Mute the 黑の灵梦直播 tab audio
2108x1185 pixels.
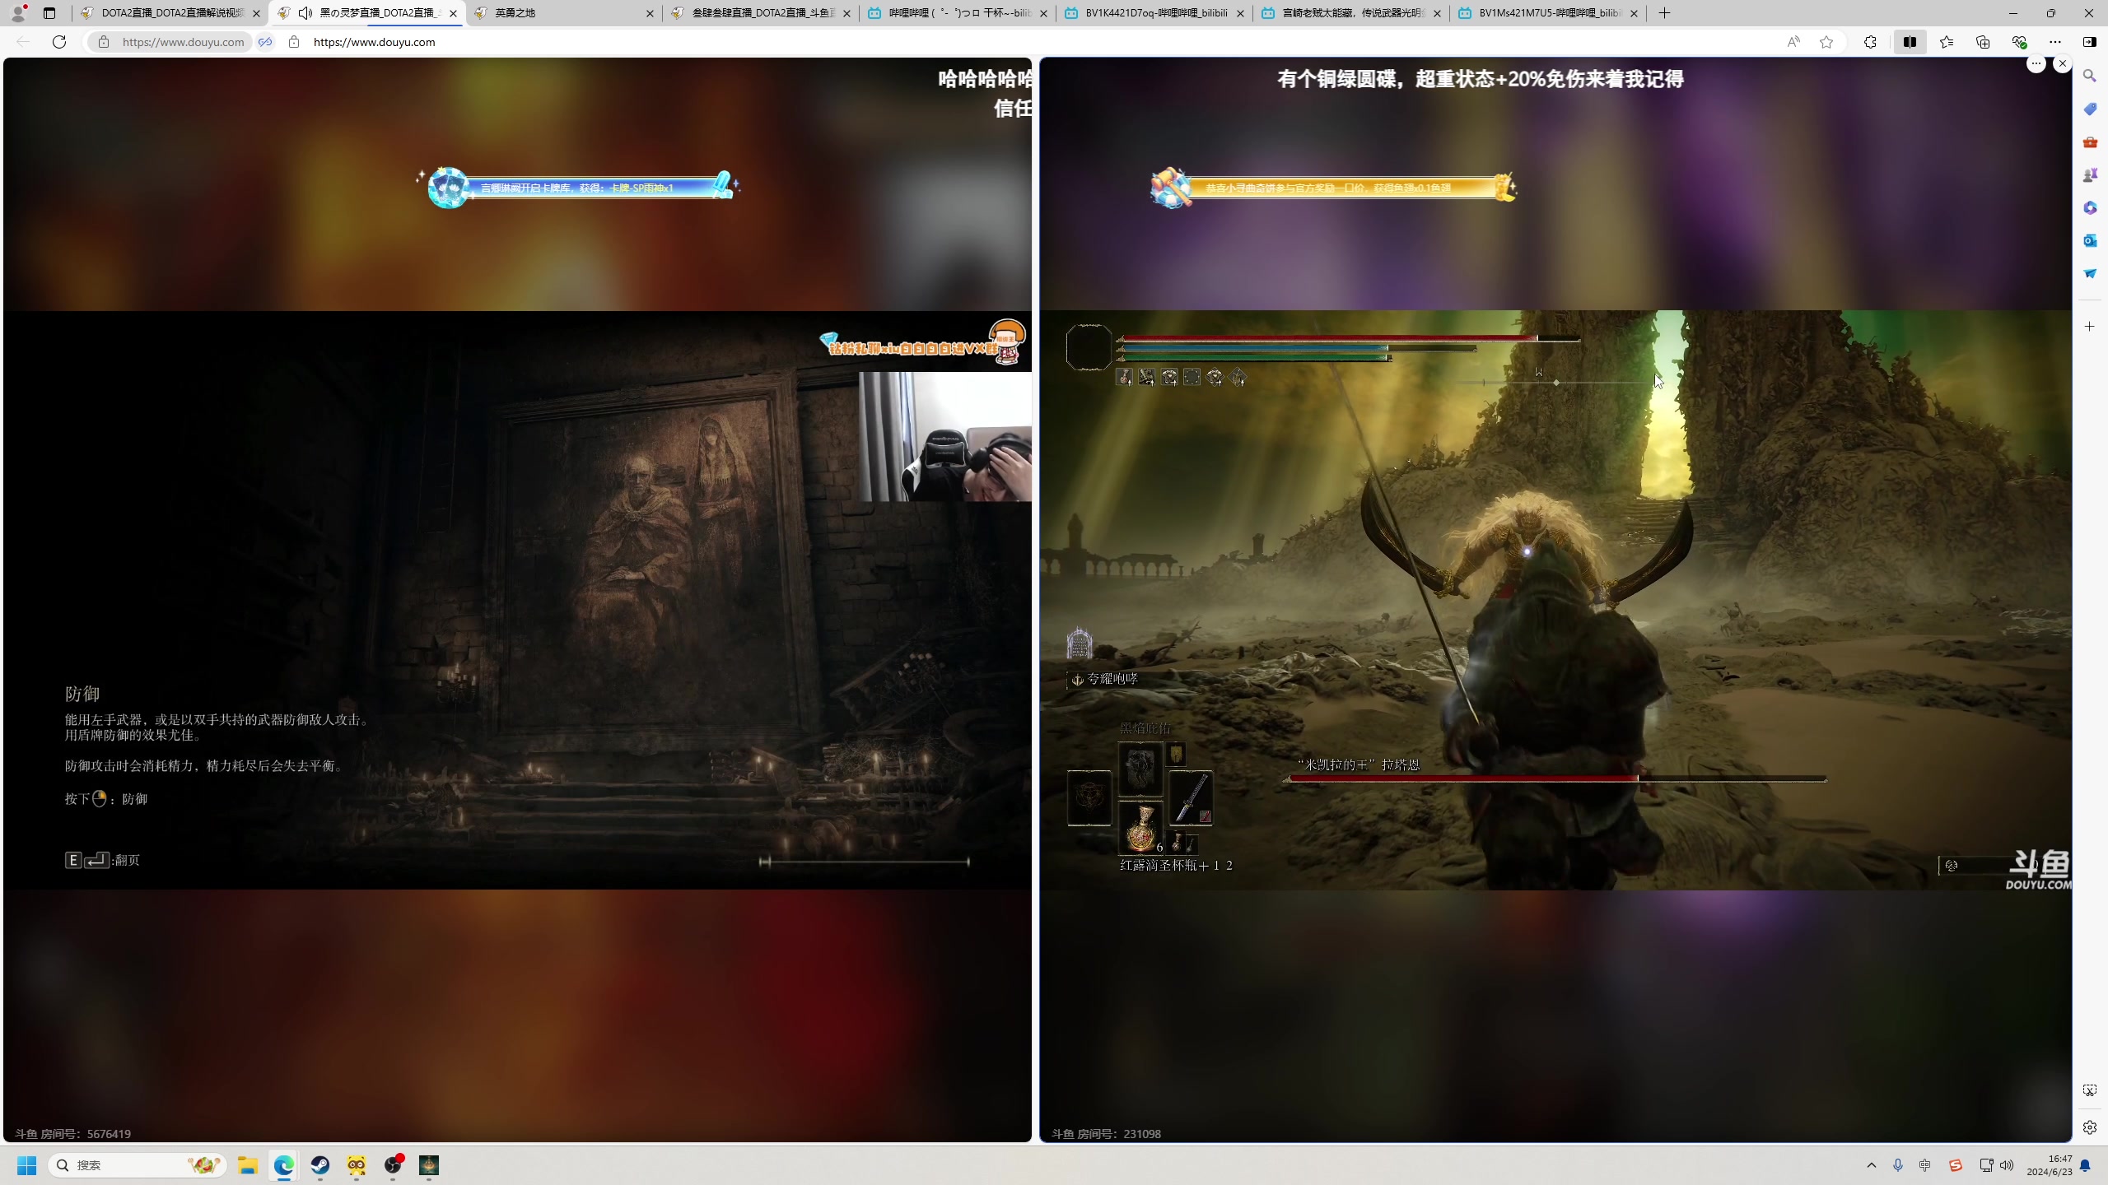click(305, 13)
